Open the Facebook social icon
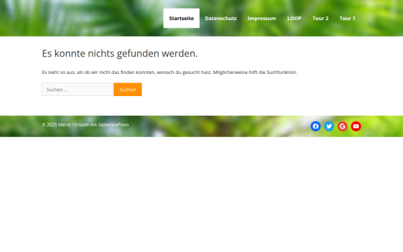Screen dimensions: 403x252 pos(316,126)
